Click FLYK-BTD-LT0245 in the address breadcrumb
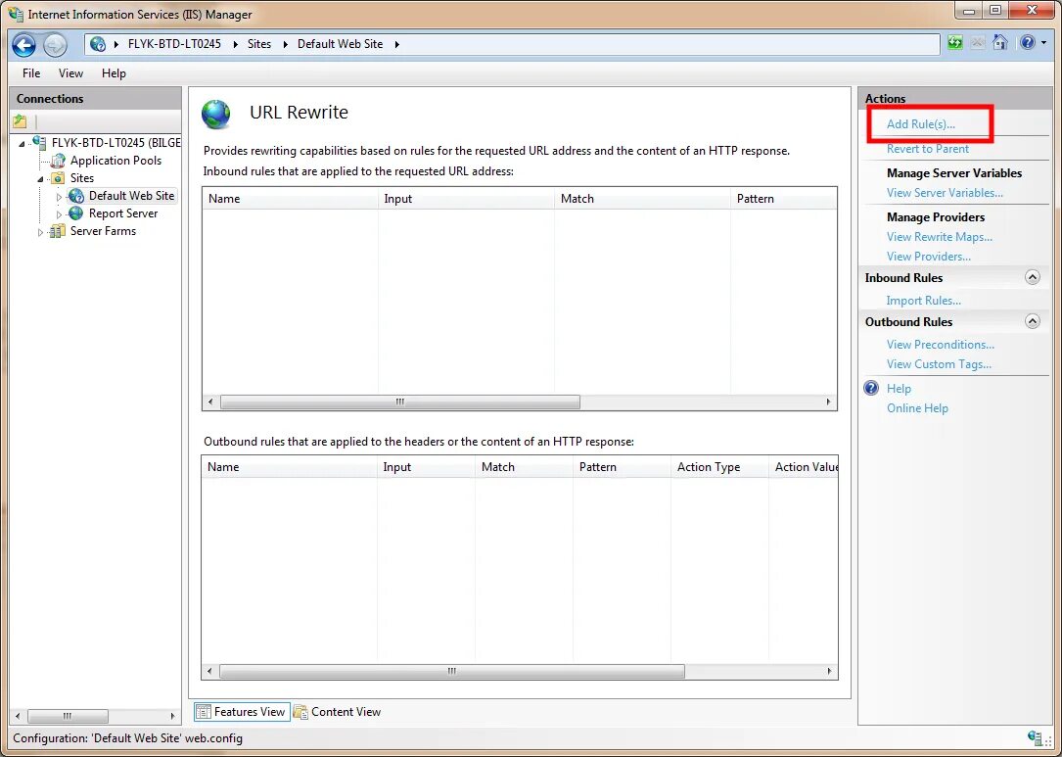Image resolution: width=1062 pixels, height=757 pixels. (174, 44)
